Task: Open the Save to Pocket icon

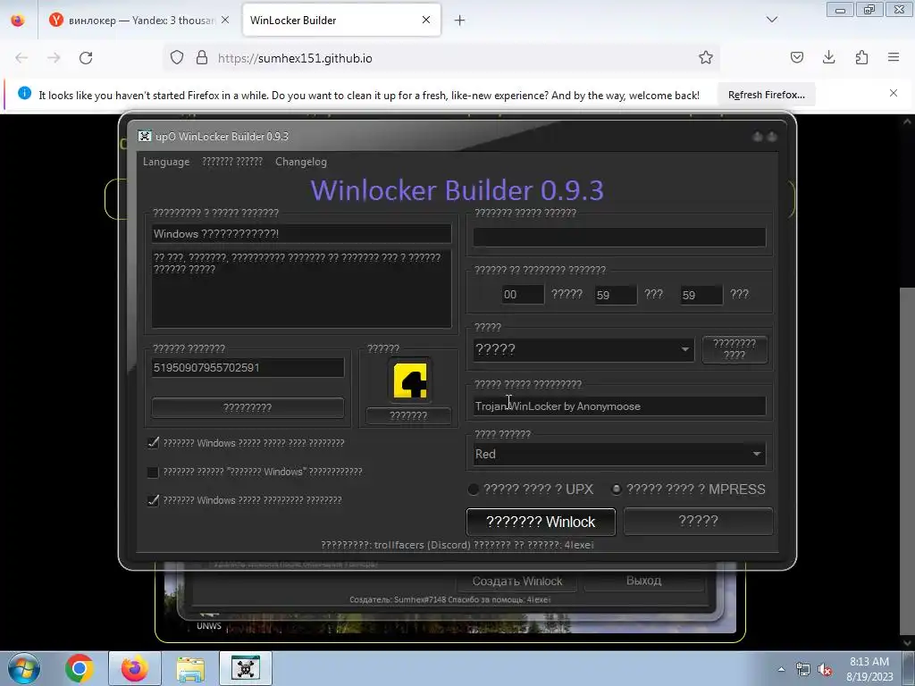Action: tap(796, 57)
